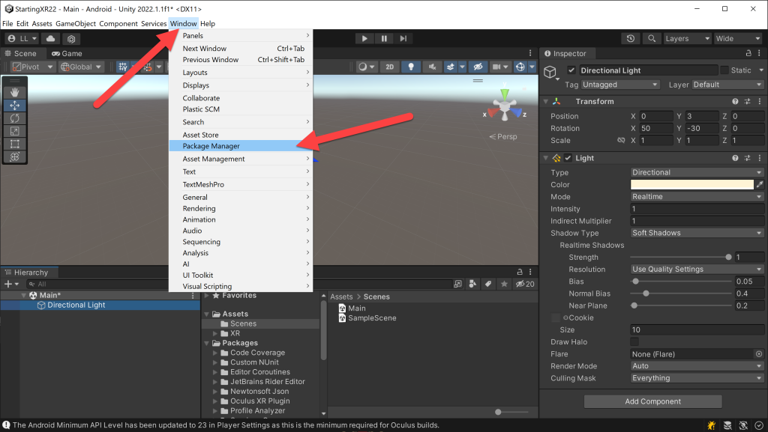
Task: Toggle the Scale constrained proportions link
Action: pos(621,140)
